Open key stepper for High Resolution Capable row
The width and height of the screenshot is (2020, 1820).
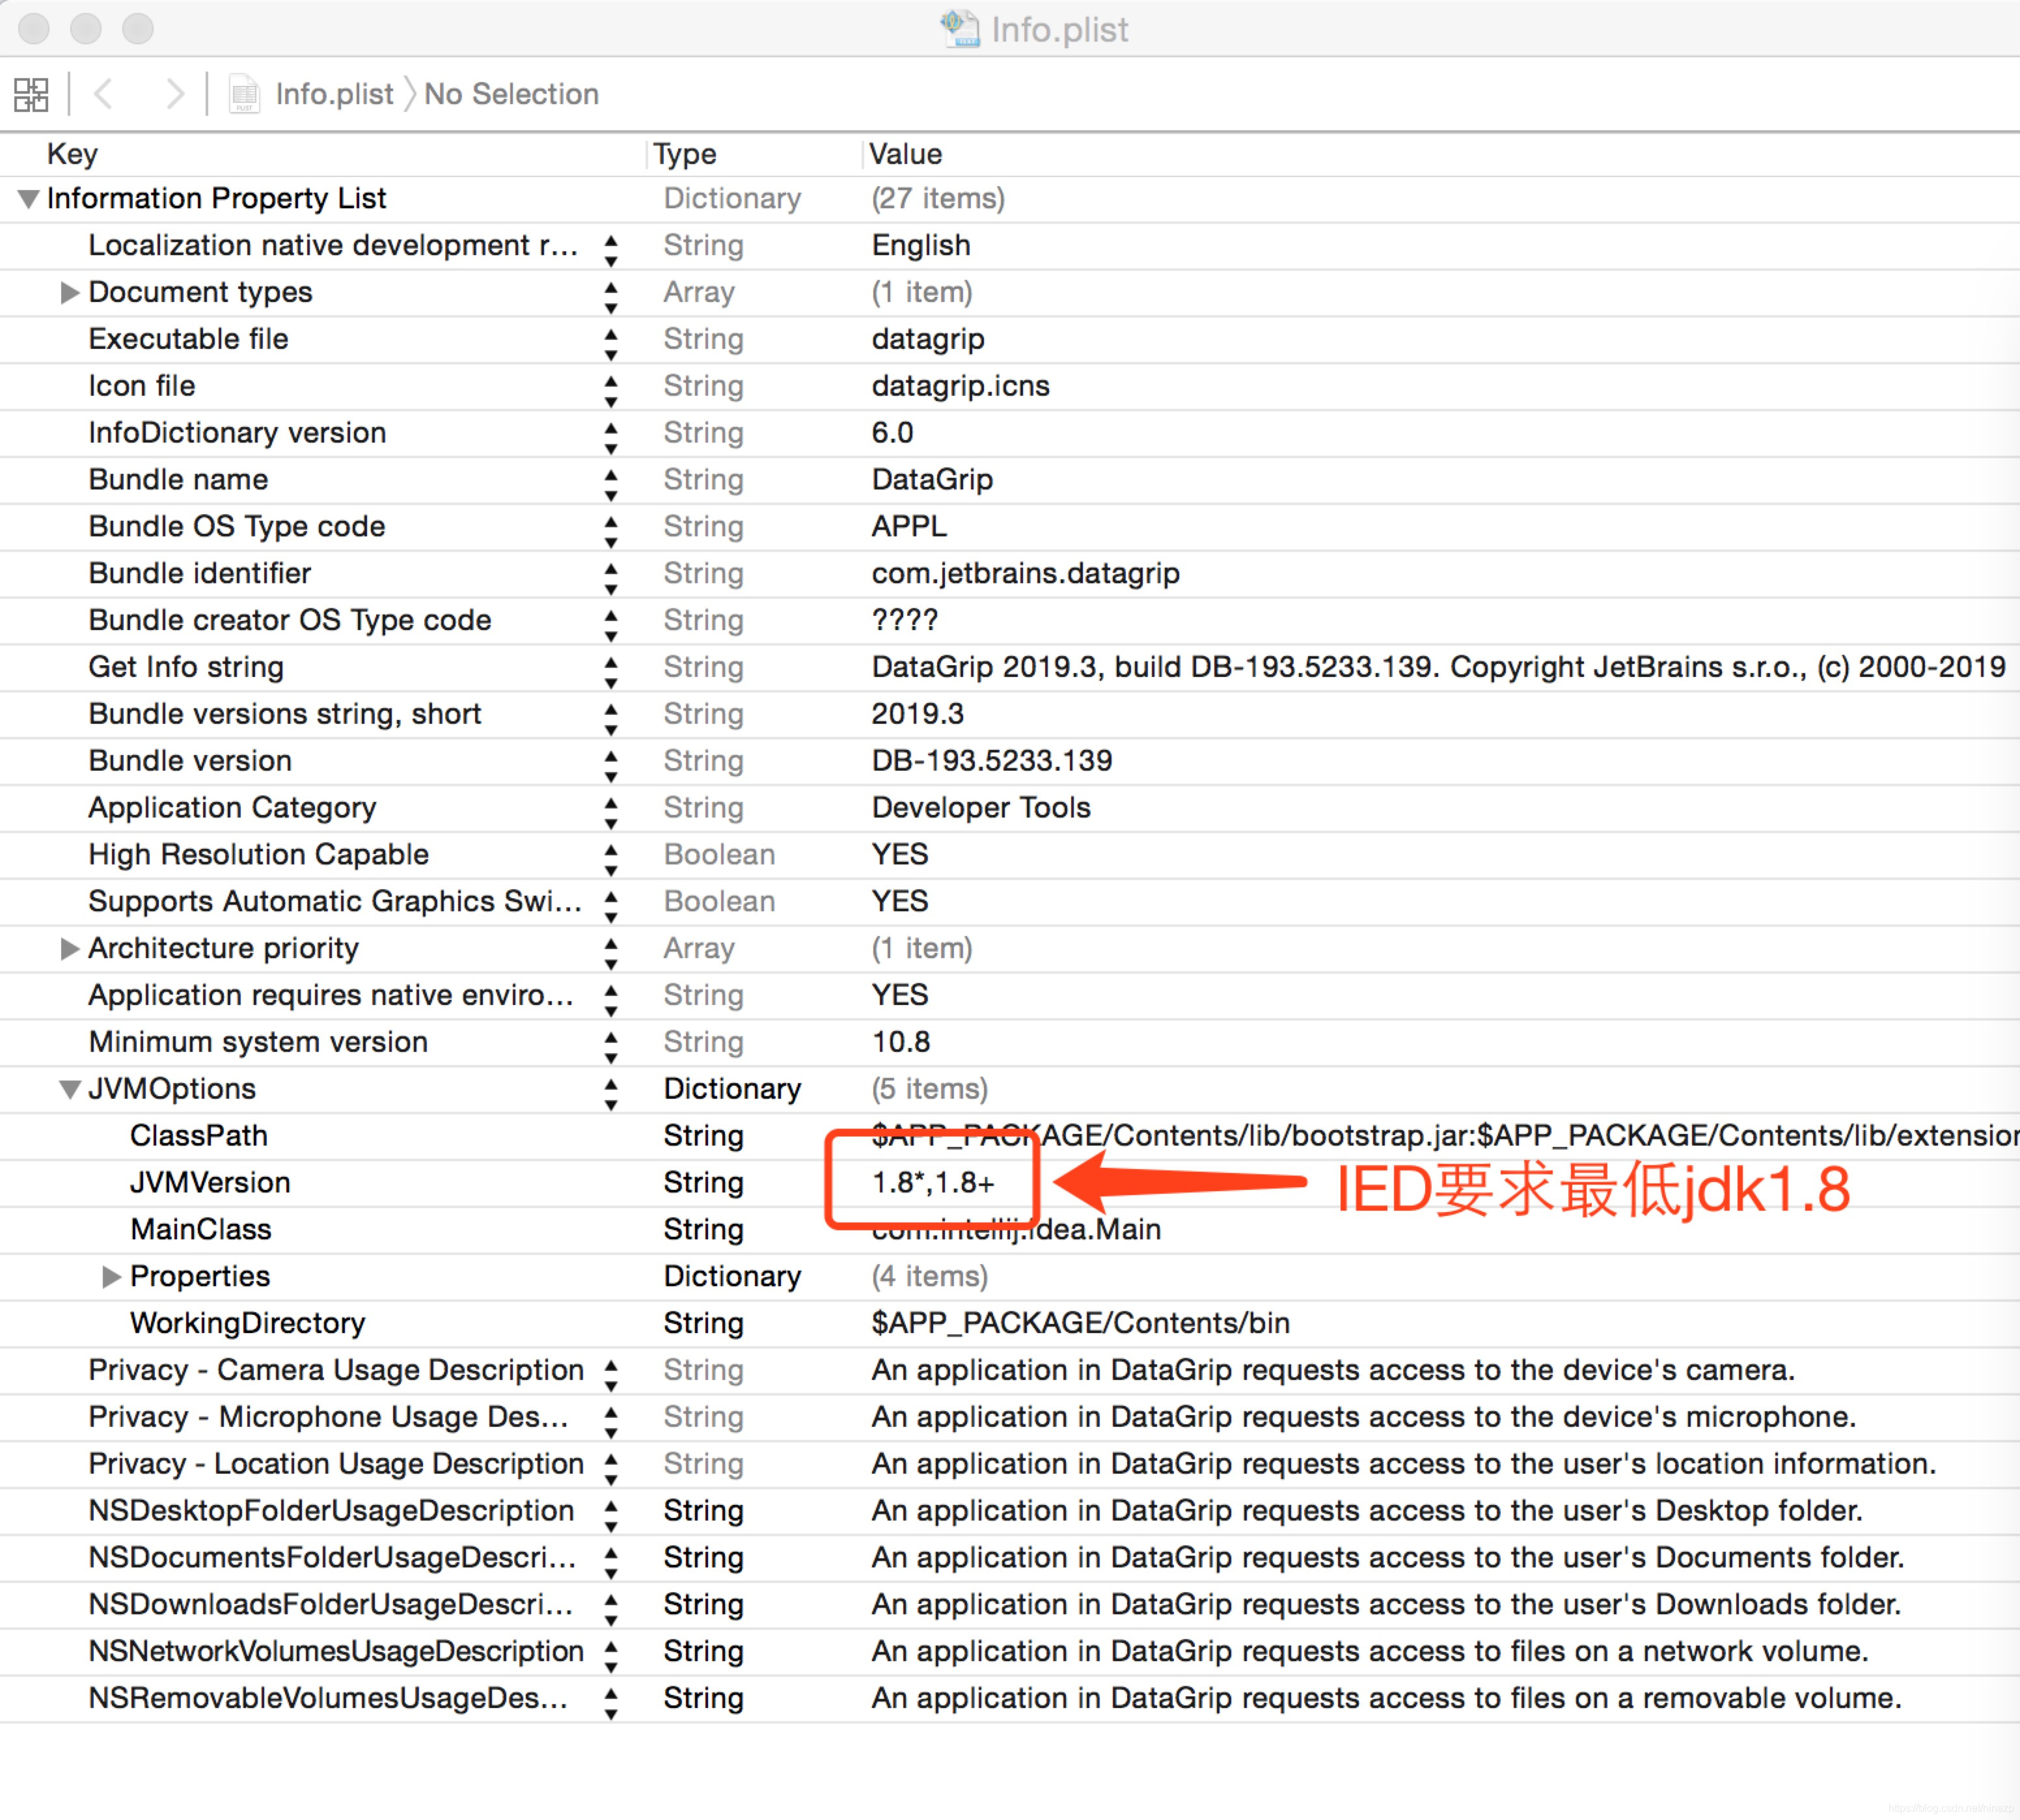[x=610, y=861]
